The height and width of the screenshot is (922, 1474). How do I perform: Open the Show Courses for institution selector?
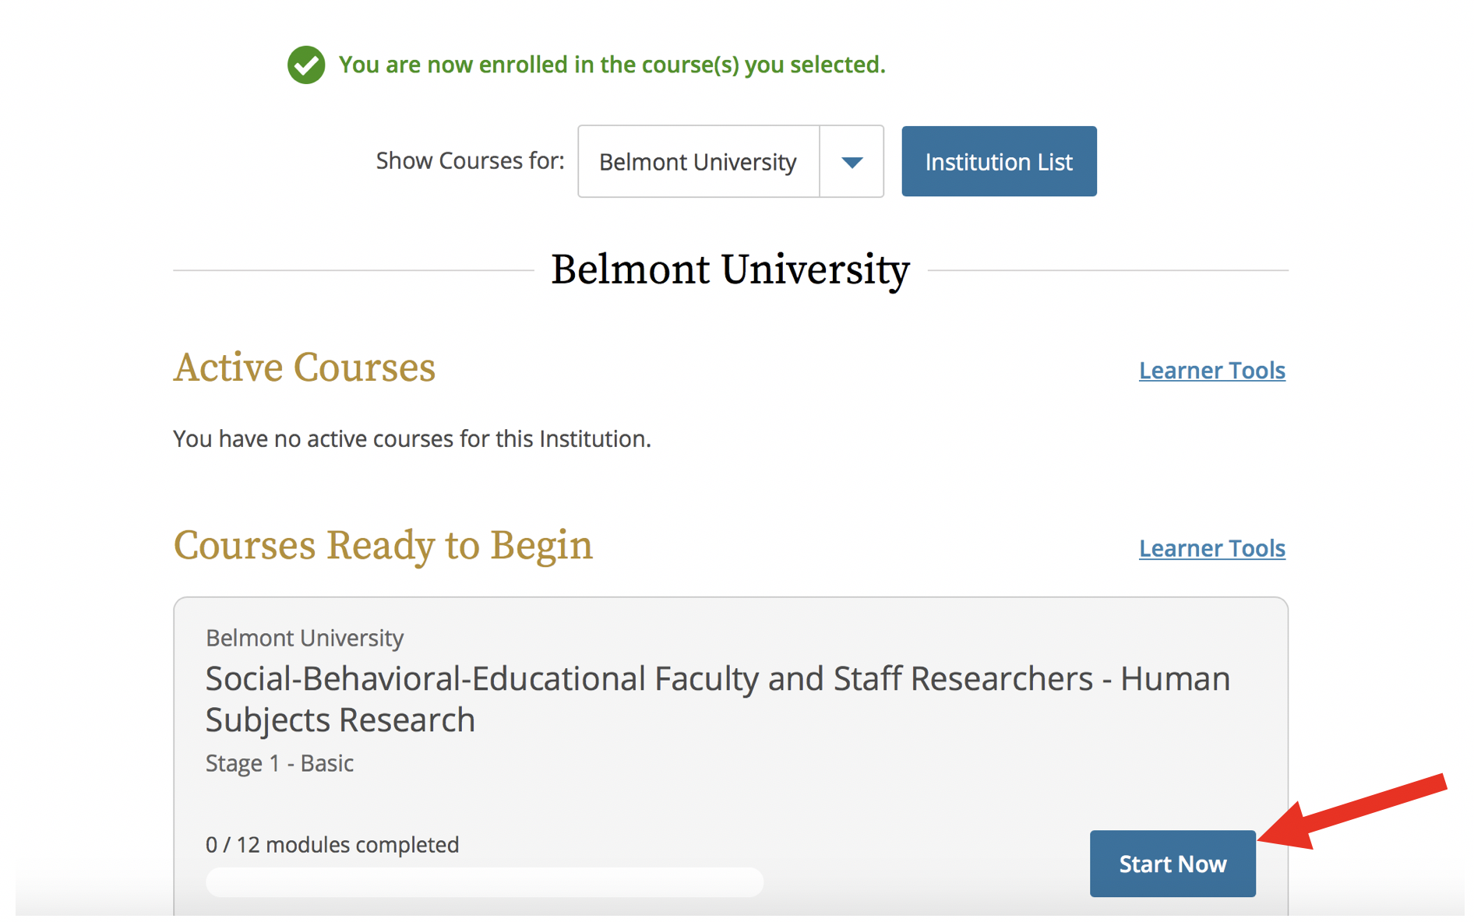pyautogui.click(x=698, y=162)
